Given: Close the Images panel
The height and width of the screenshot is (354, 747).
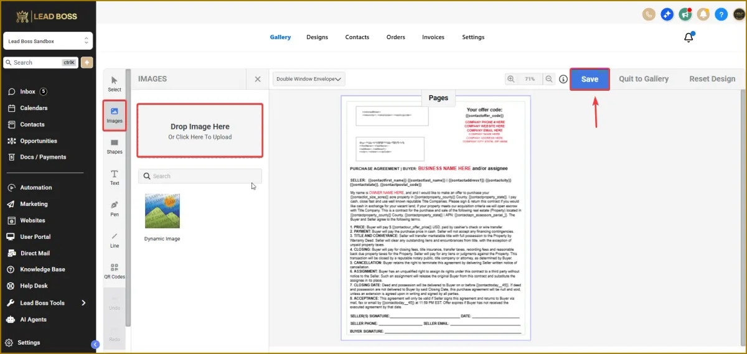Looking at the screenshot, I should pyautogui.click(x=258, y=79).
